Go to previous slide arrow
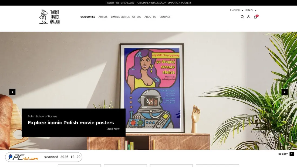The height and width of the screenshot is (167, 297). click(x=12, y=92)
